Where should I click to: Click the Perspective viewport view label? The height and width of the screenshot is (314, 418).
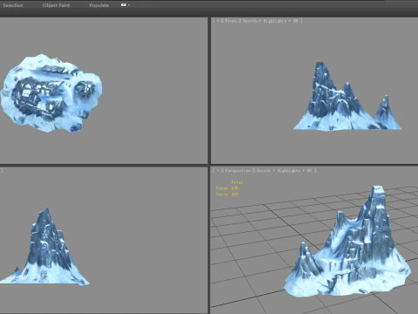(x=238, y=171)
